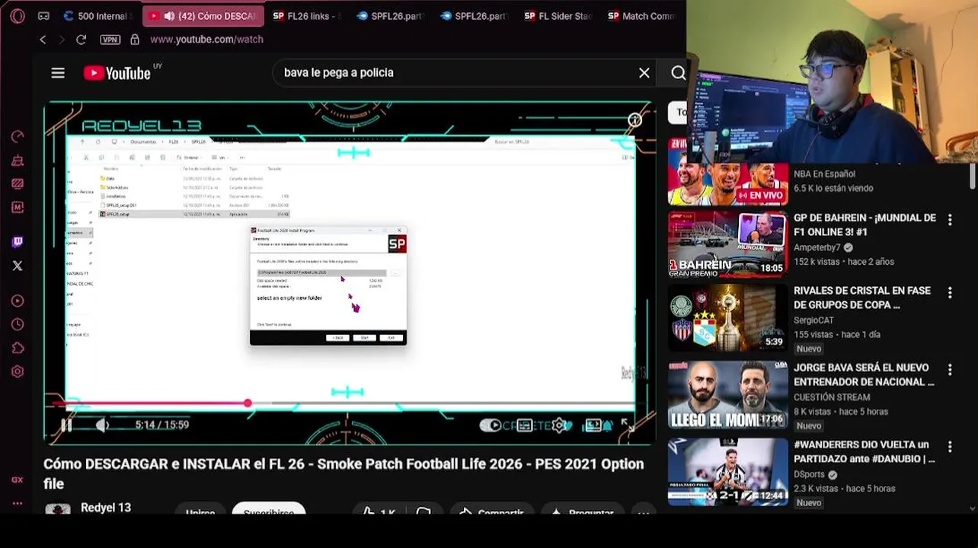Open GX Cleaner broom in sidebar
The width and height of the screenshot is (978, 548).
18,161
